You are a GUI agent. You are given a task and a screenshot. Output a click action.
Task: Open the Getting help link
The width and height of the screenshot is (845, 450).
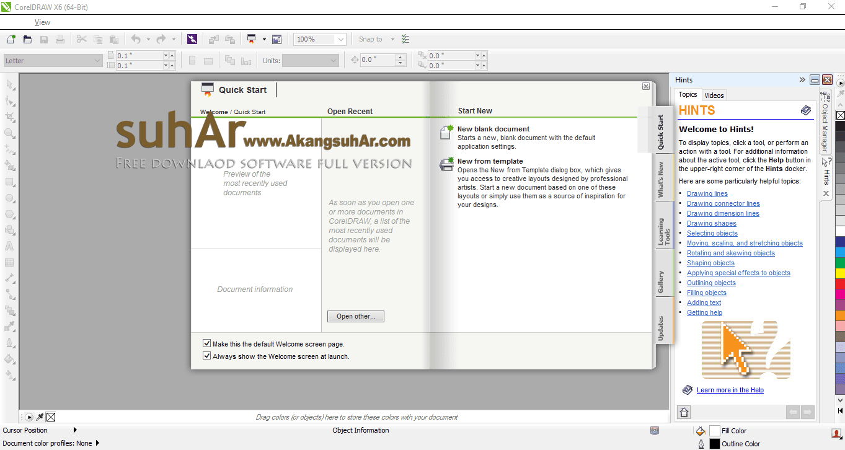704,312
